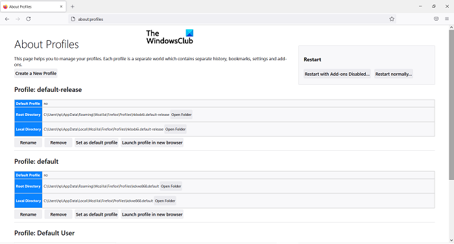Reload the about:profiles page
Image resolution: width=454 pixels, height=244 pixels.
pos(29,19)
